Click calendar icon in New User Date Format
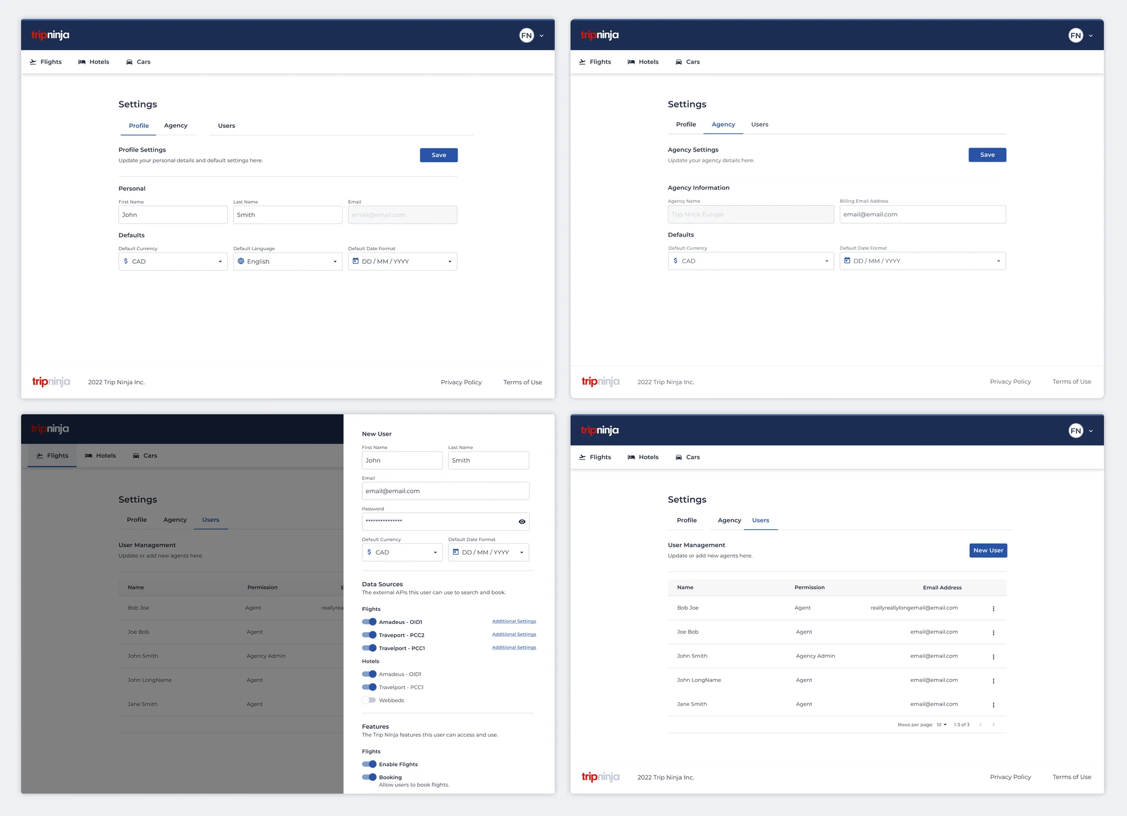The height and width of the screenshot is (816, 1127). (x=456, y=552)
